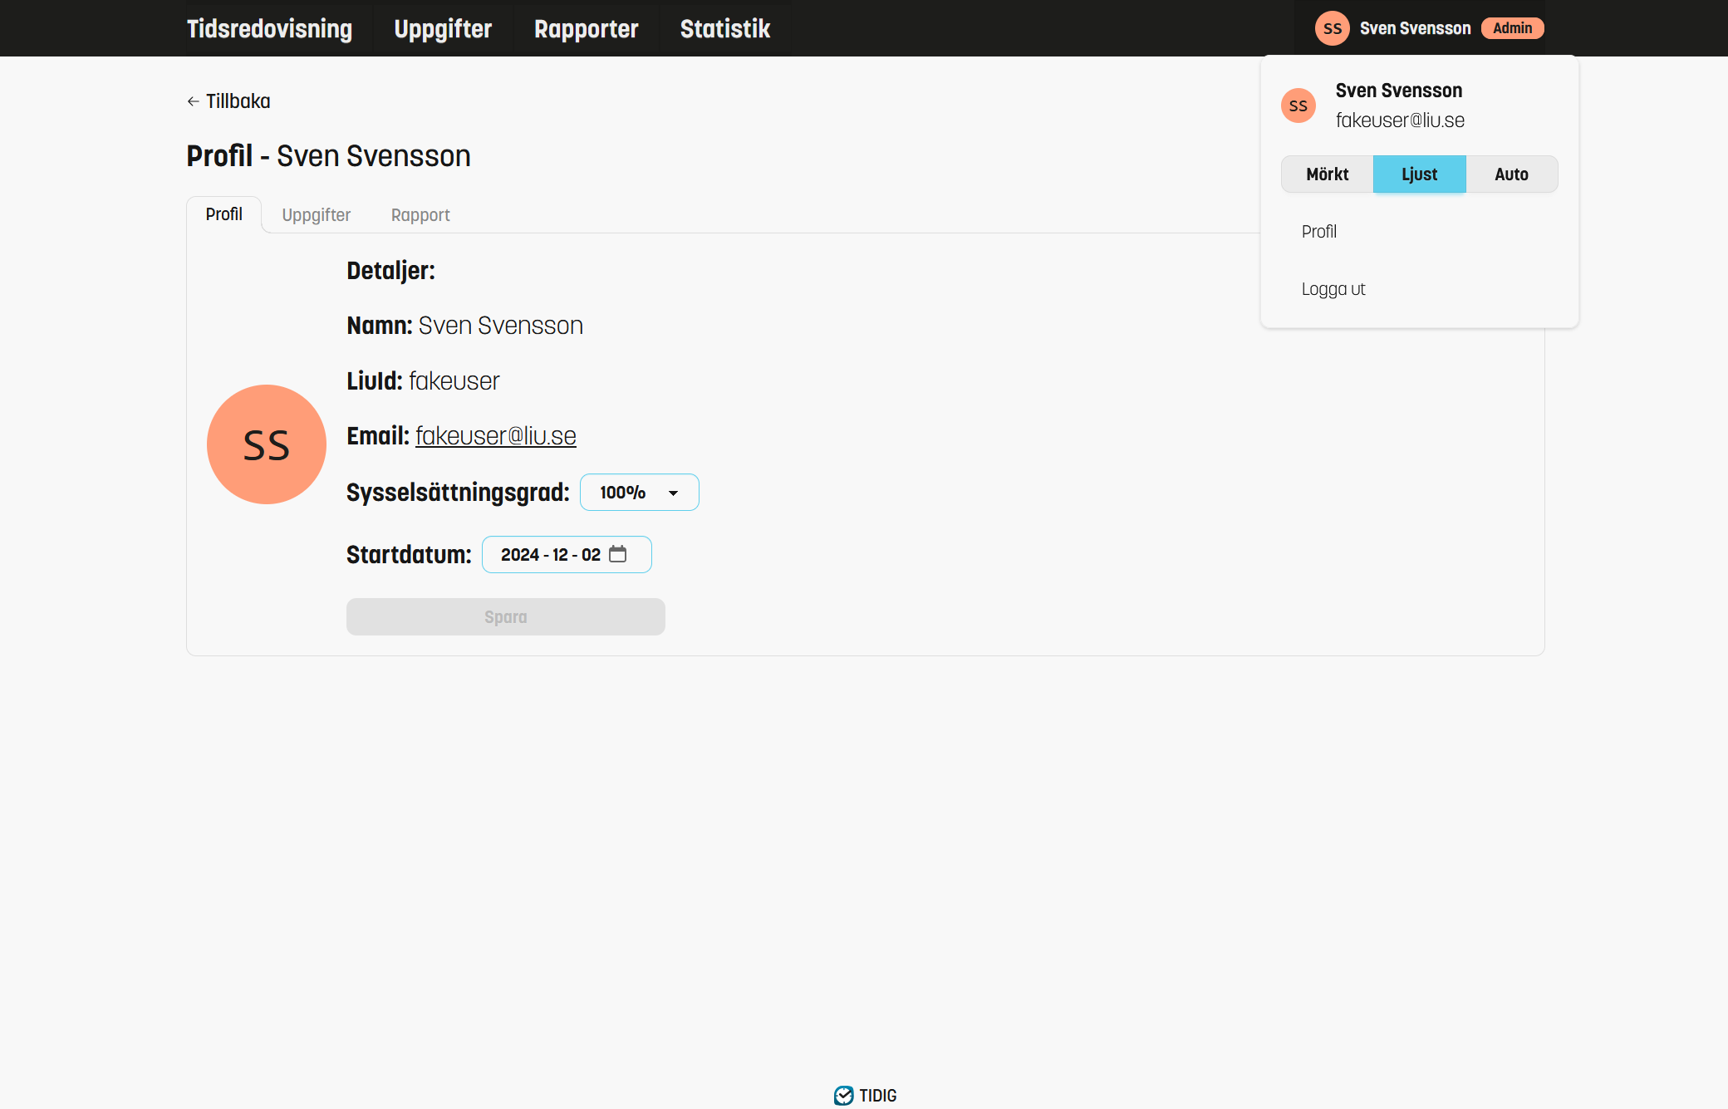The height and width of the screenshot is (1109, 1728).
Task: Click the Startdatum date field
Action: [x=550, y=554]
